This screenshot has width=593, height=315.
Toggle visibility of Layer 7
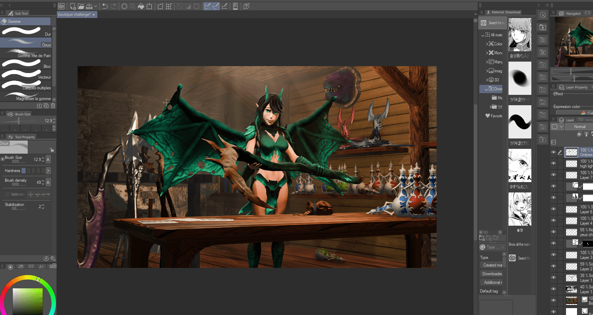[x=554, y=175]
